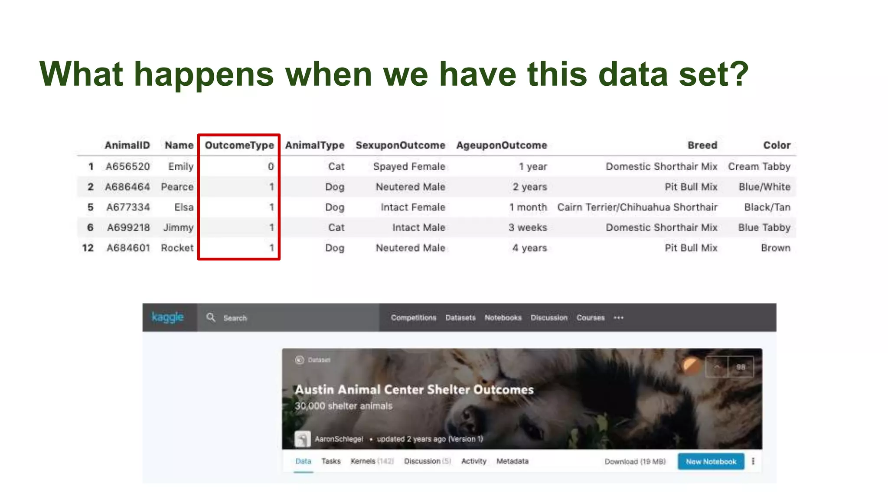Click the name Emily
The image size is (888, 499).
181,167
